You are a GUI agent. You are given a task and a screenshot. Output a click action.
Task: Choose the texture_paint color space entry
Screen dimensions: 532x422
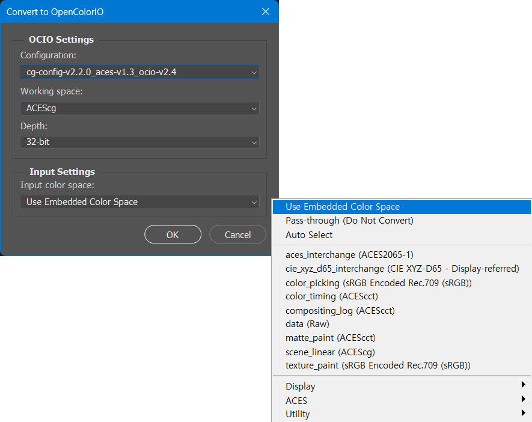pos(402,365)
